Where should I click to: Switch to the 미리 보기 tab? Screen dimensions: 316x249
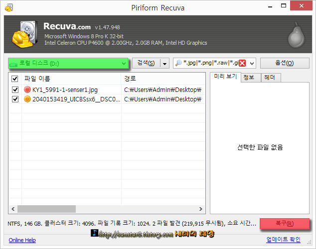pos(225,77)
